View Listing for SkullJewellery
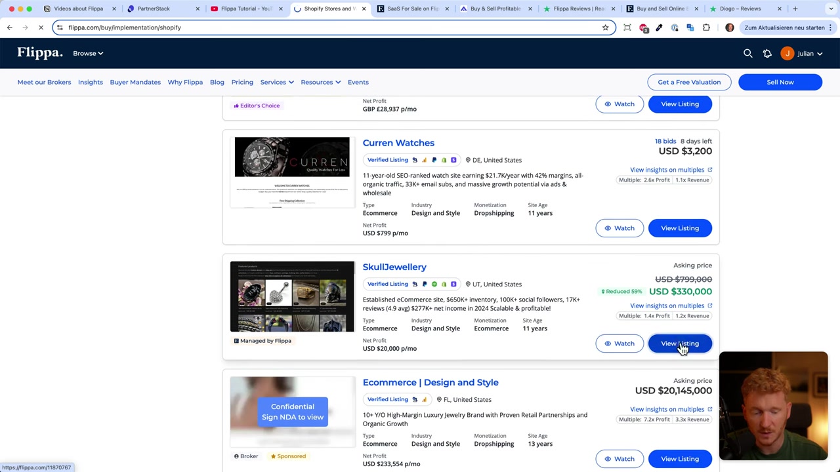The image size is (840, 472). [x=680, y=344]
